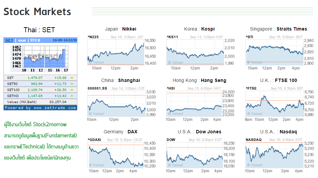The width and height of the screenshot is (318, 178).
Task: Click the green up arrow in SET row
Action: [x=71, y=78]
